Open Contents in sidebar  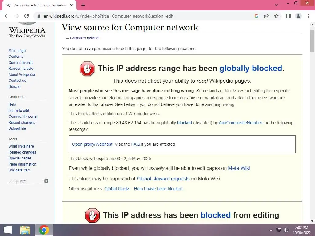click(x=16, y=57)
